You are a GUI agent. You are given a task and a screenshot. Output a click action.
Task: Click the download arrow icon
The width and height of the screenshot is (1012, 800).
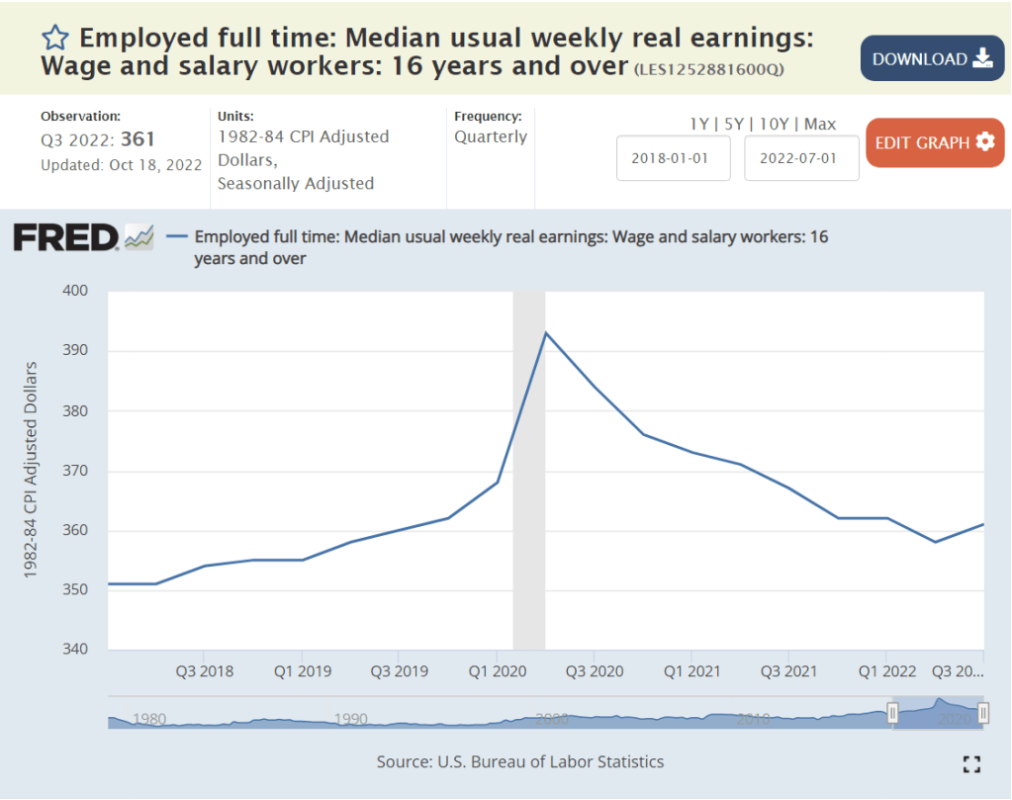coord(982,58)
